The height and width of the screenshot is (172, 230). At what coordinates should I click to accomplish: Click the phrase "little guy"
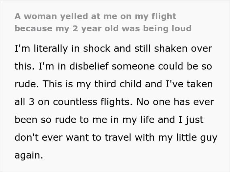(x=196, y=138)
